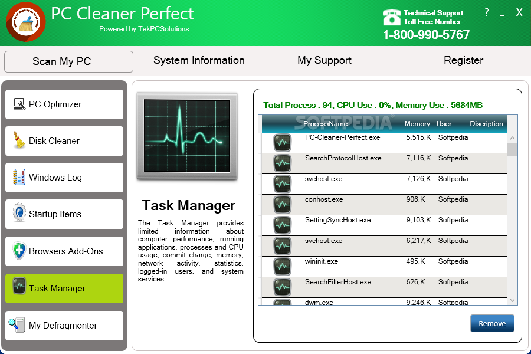This screenshot has height=354, width=531.
Task: Open Startup Items section
Action: (64, 214)
